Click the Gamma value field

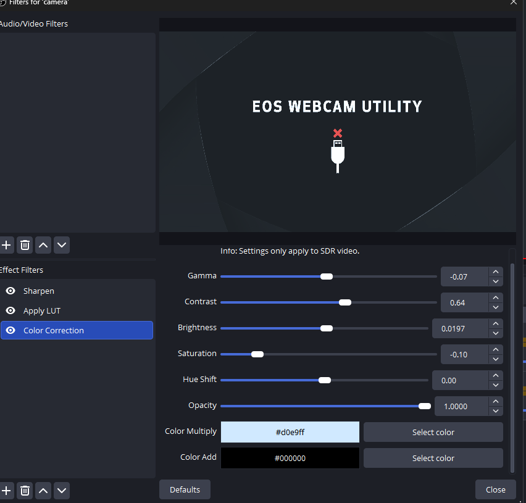[x=465, y=276]
